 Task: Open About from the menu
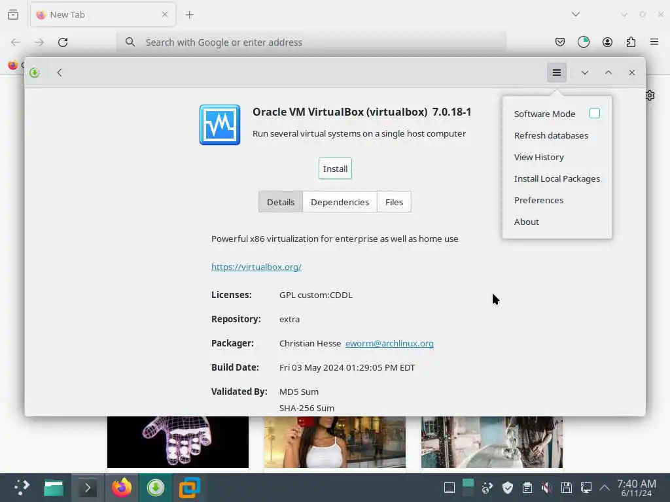click(x=526, y=222)
